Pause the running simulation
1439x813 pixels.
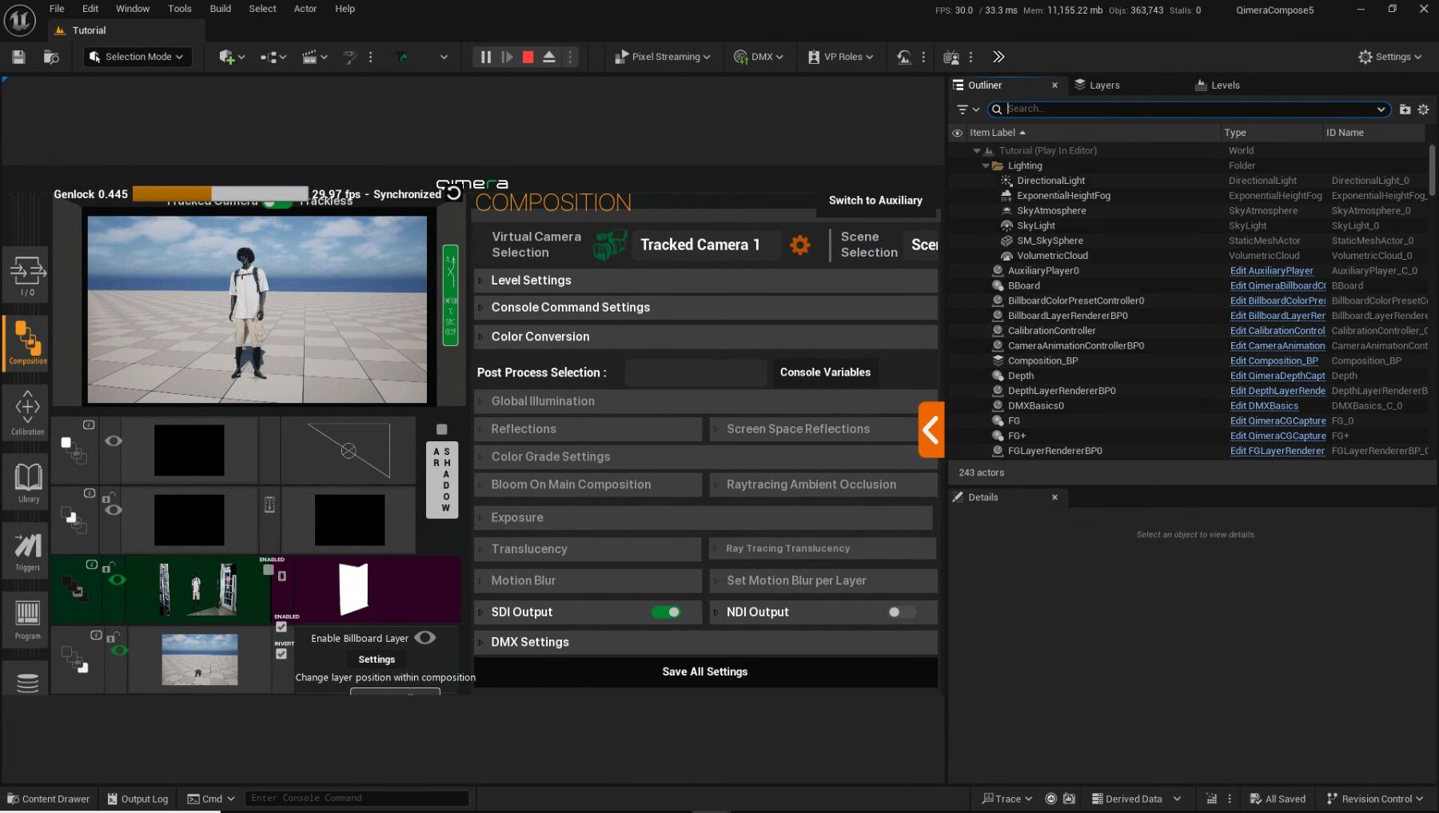[485, 57]
